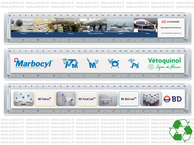Image resolution: width=194 pixels, height=145 pixels.
Task: Select the reagent vials photo next to BD logo
Action: (x=151, y=99)
